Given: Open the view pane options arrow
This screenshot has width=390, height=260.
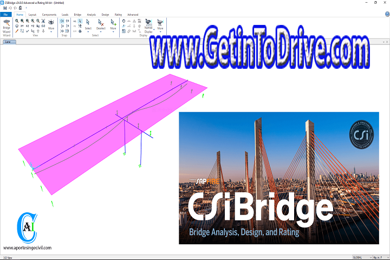Looking at the screenshot, I should coord(383,42).
